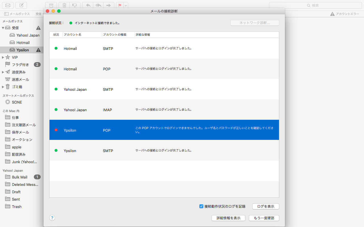
Task: Click the account error warning icon
Action: (x=332, y=14)
